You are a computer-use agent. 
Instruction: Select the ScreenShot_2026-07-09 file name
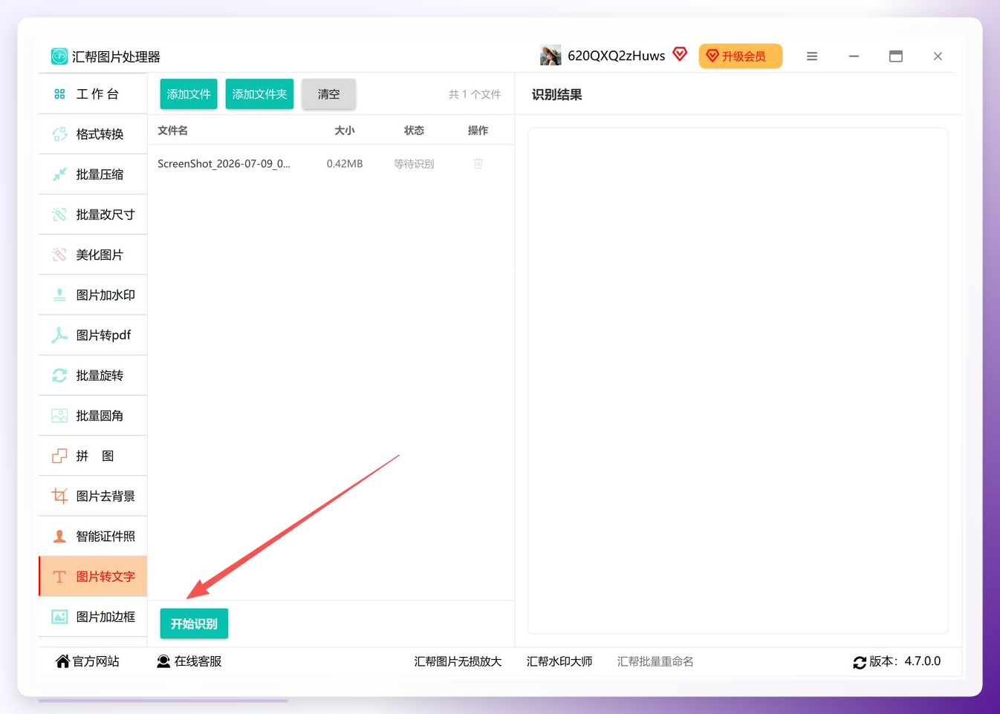pos(224,163)
